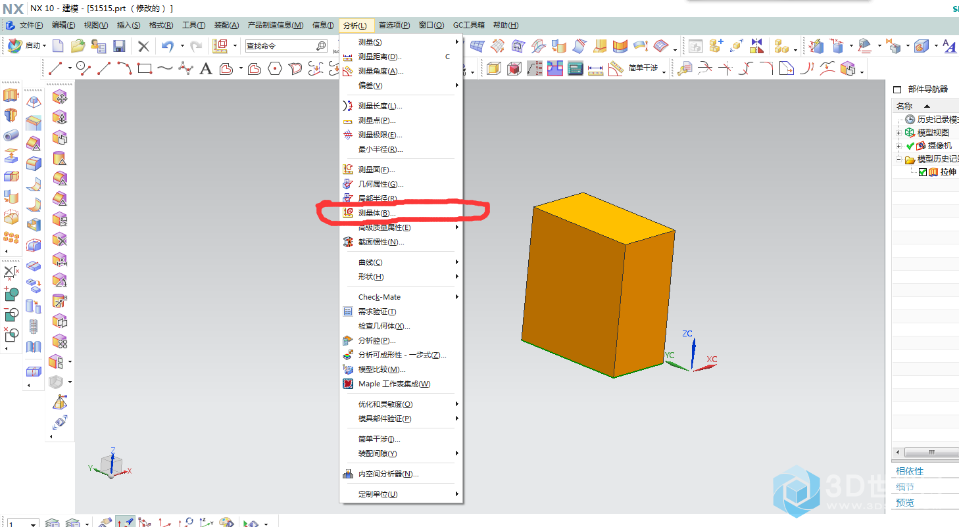Open the 帮助(H) menu
The width and height of the screenshot is (959, 527).
tap(506, 25)
